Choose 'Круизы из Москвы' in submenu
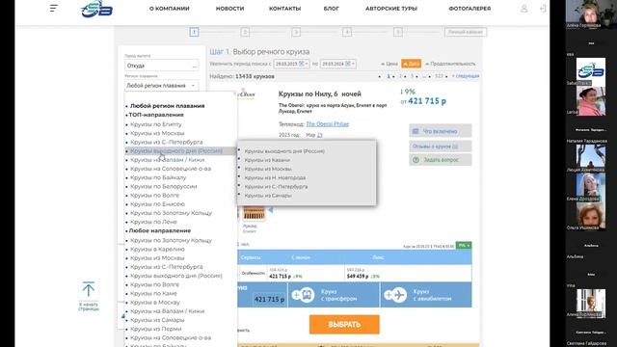 click(x=268, y=169)
